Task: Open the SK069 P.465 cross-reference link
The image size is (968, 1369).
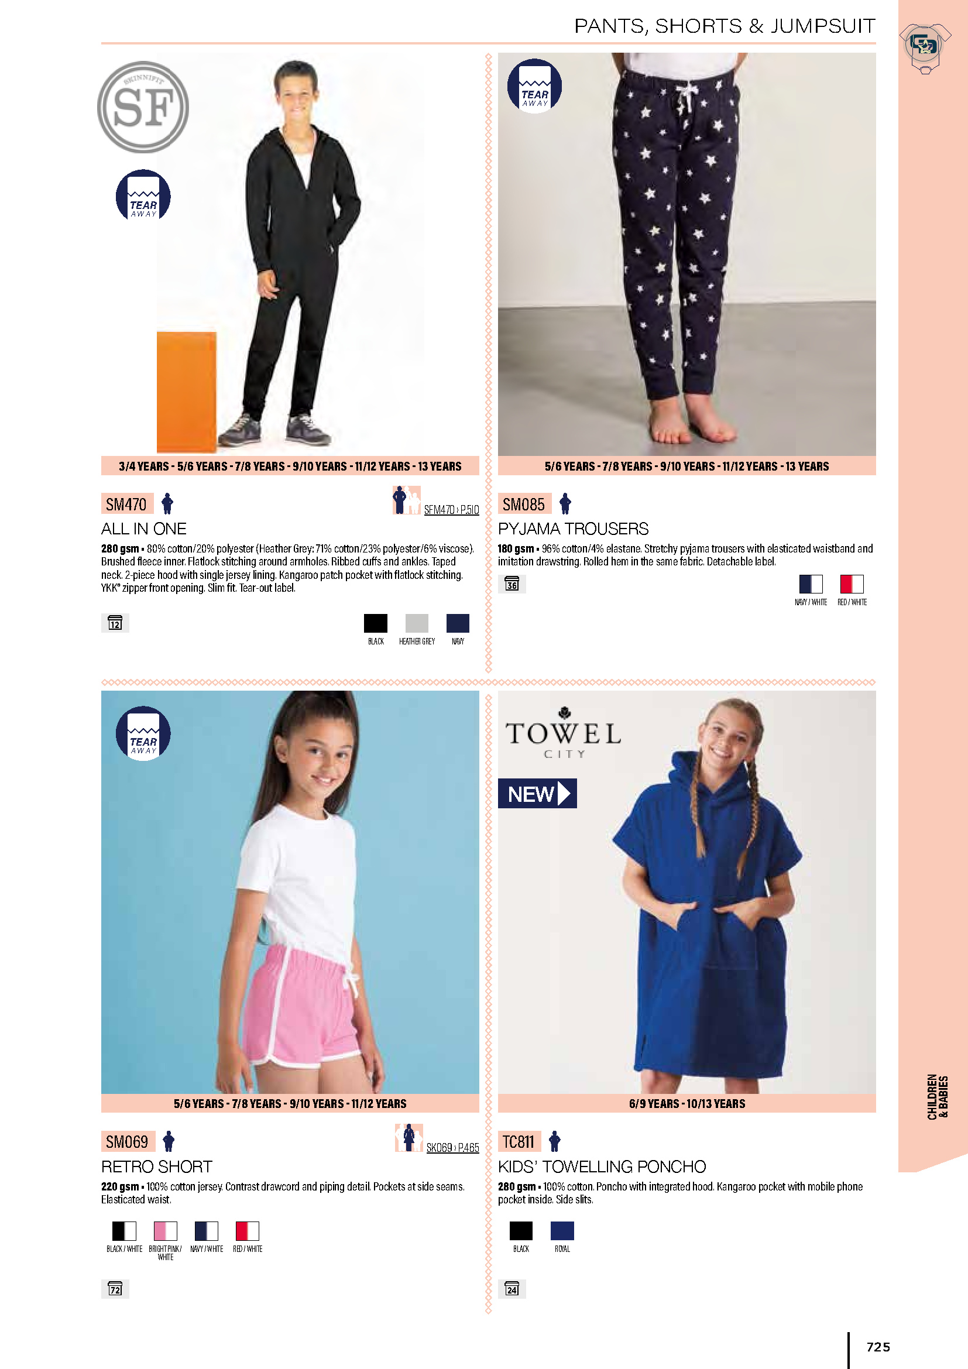Action: click(452, 1148)
